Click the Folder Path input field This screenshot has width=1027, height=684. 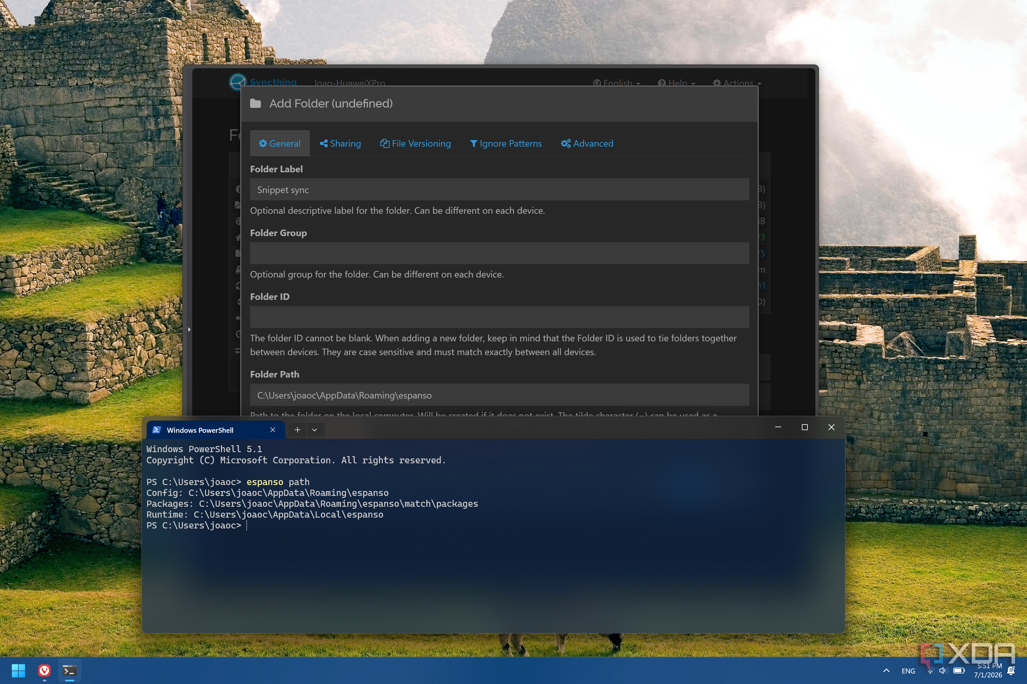(499, 395)
